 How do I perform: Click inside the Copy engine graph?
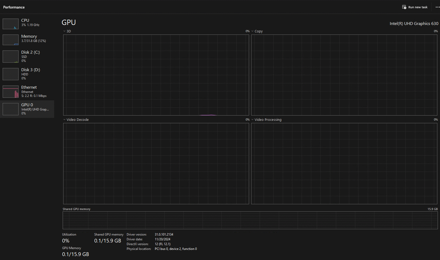pos(344,75)
